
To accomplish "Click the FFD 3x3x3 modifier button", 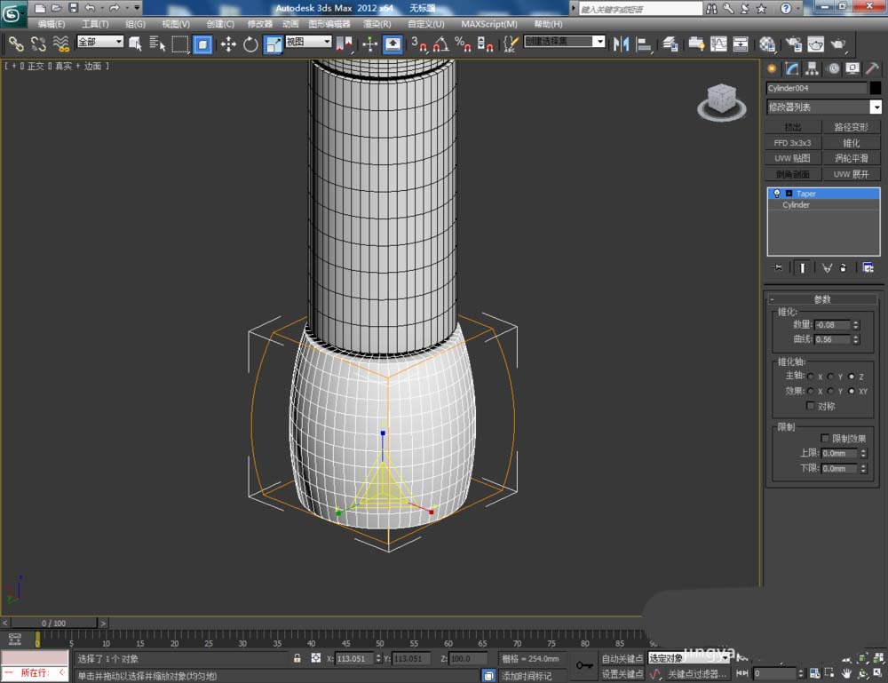I will click(x=792, y=143).
